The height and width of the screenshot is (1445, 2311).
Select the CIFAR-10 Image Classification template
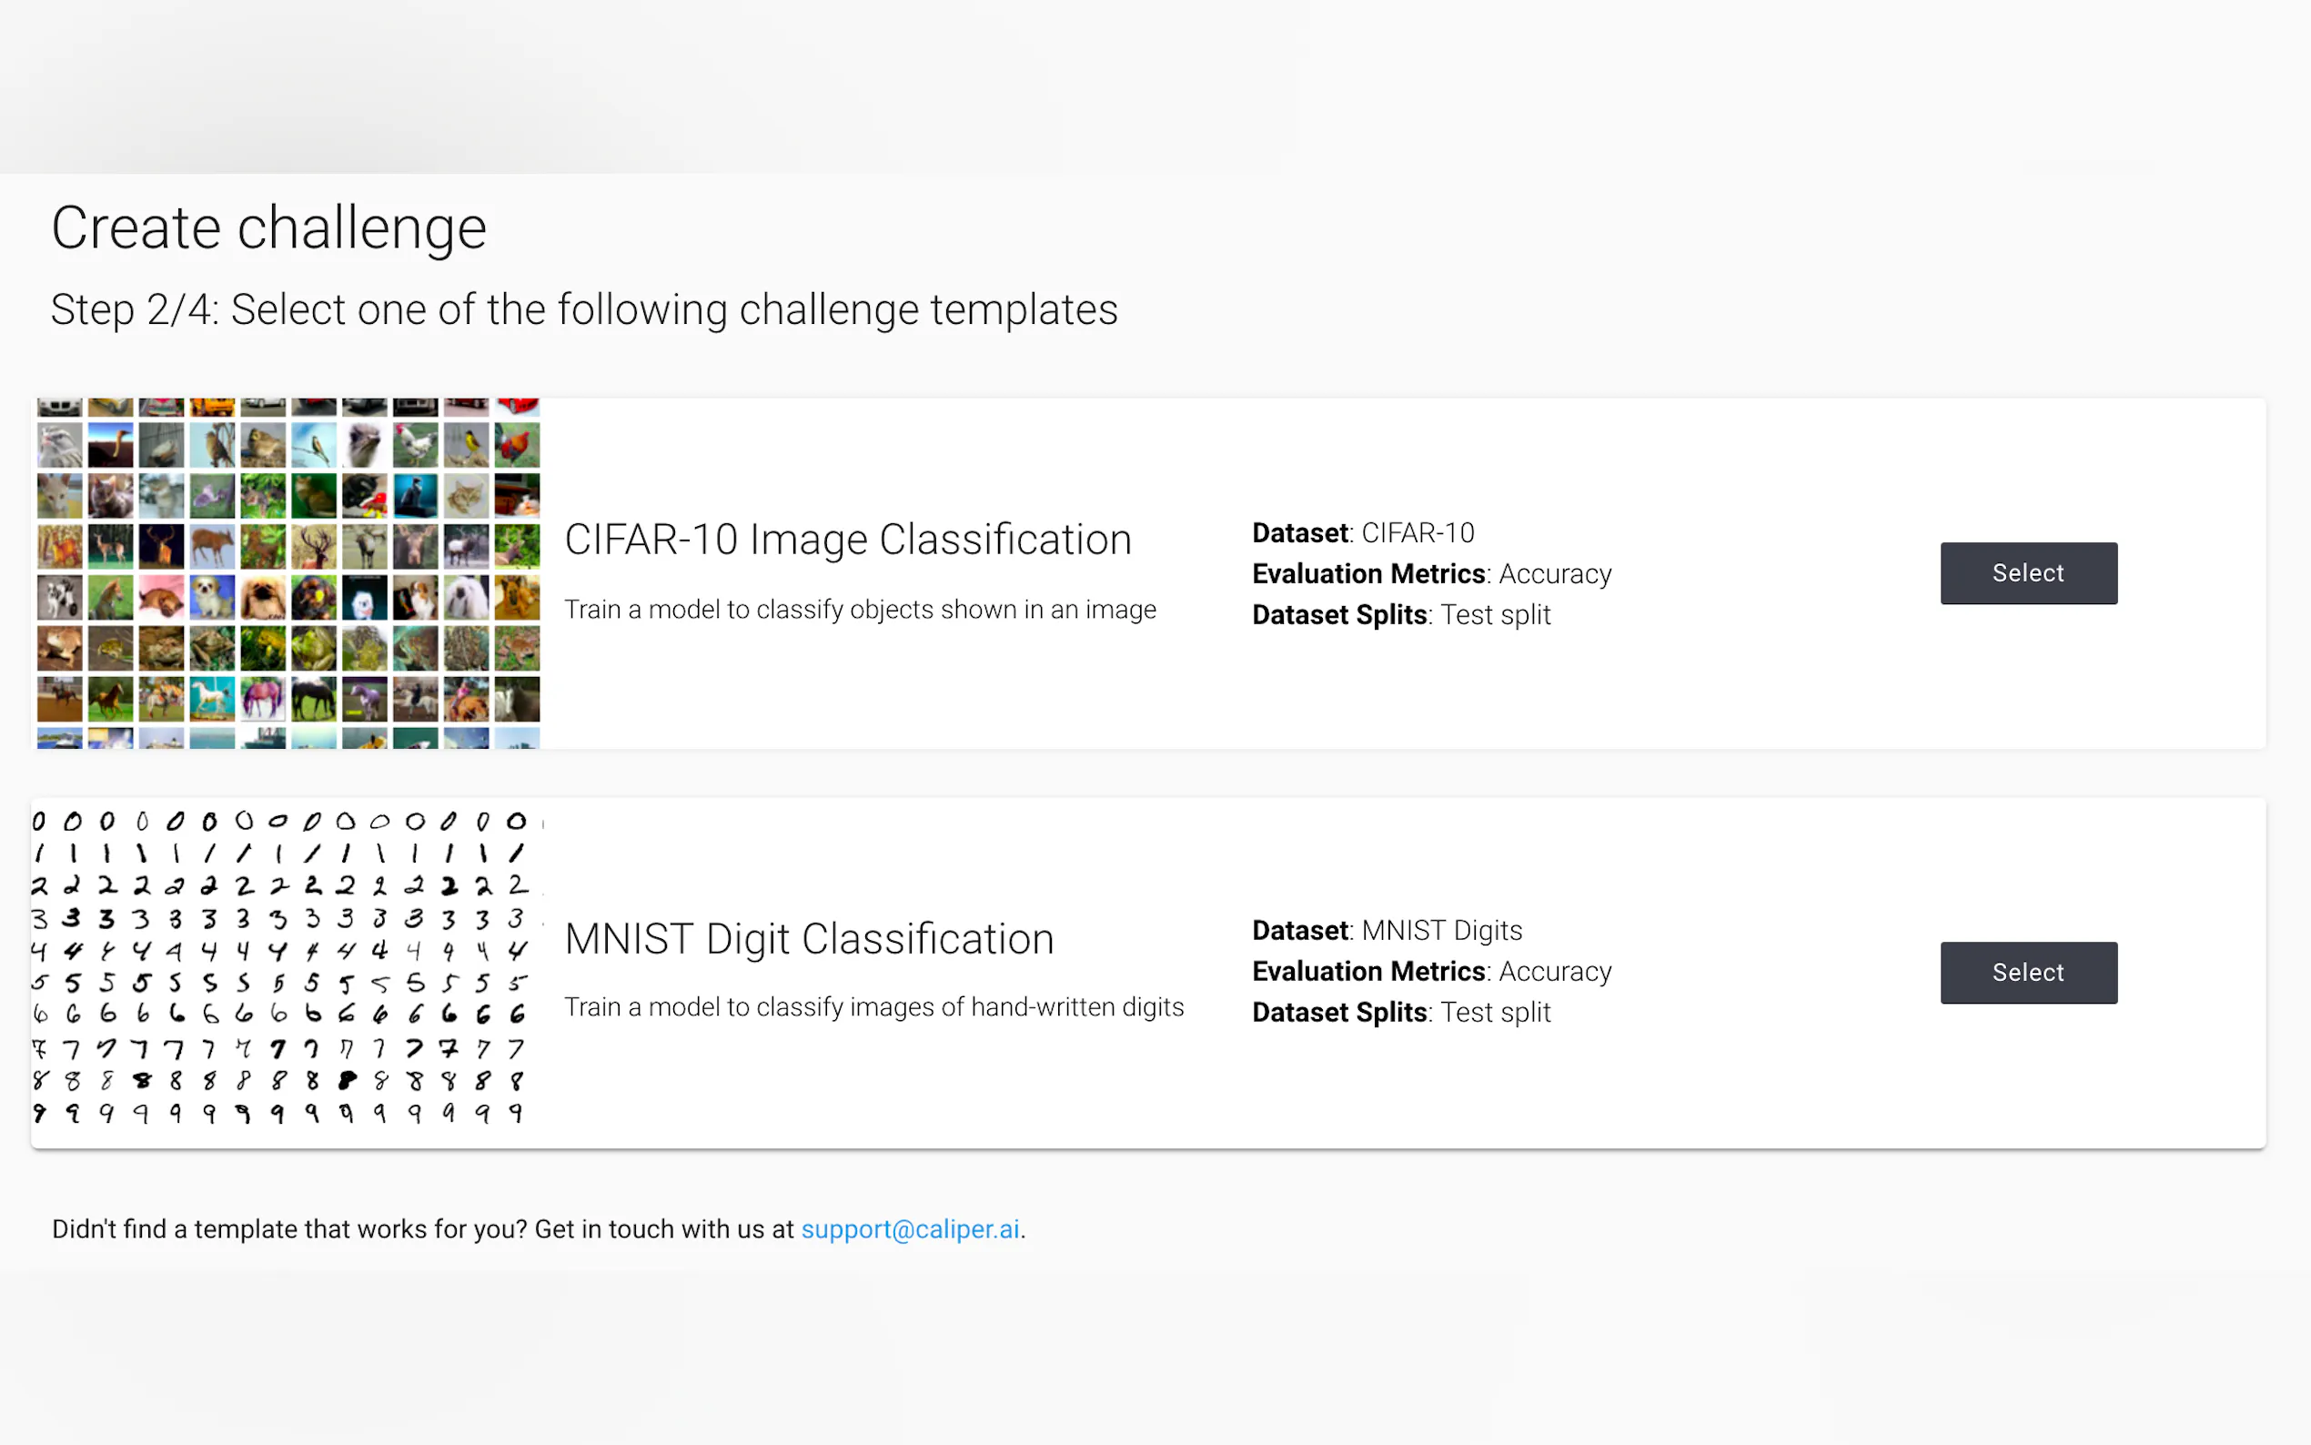(x=2027, y=572)
